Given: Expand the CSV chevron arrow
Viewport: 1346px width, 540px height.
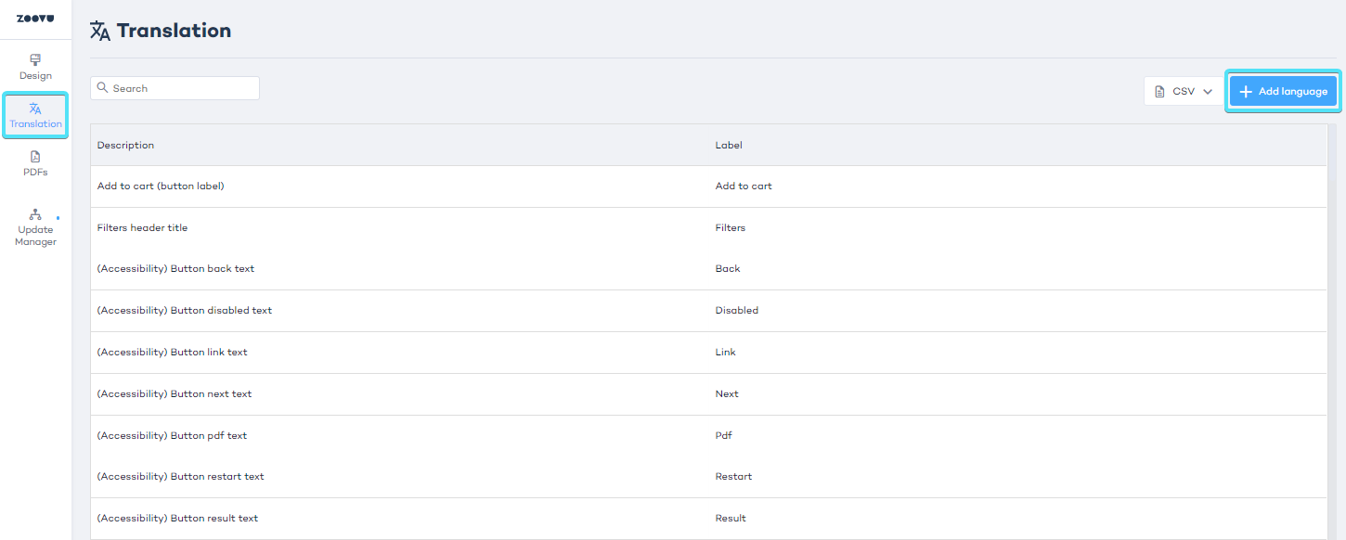Looking at the screenshot, I should click(1207, 90).
